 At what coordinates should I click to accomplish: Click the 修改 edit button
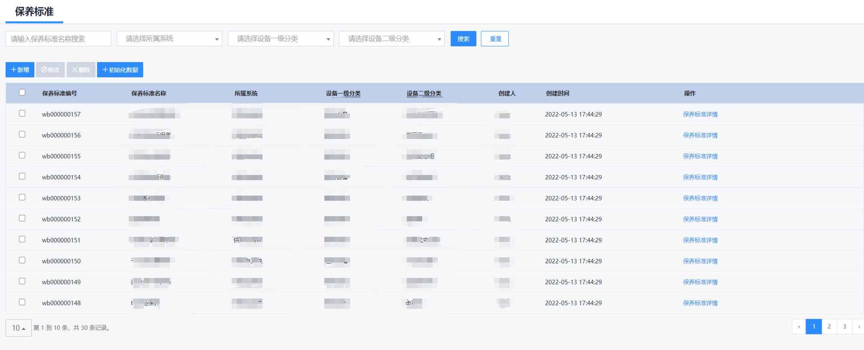click(50, 70)
